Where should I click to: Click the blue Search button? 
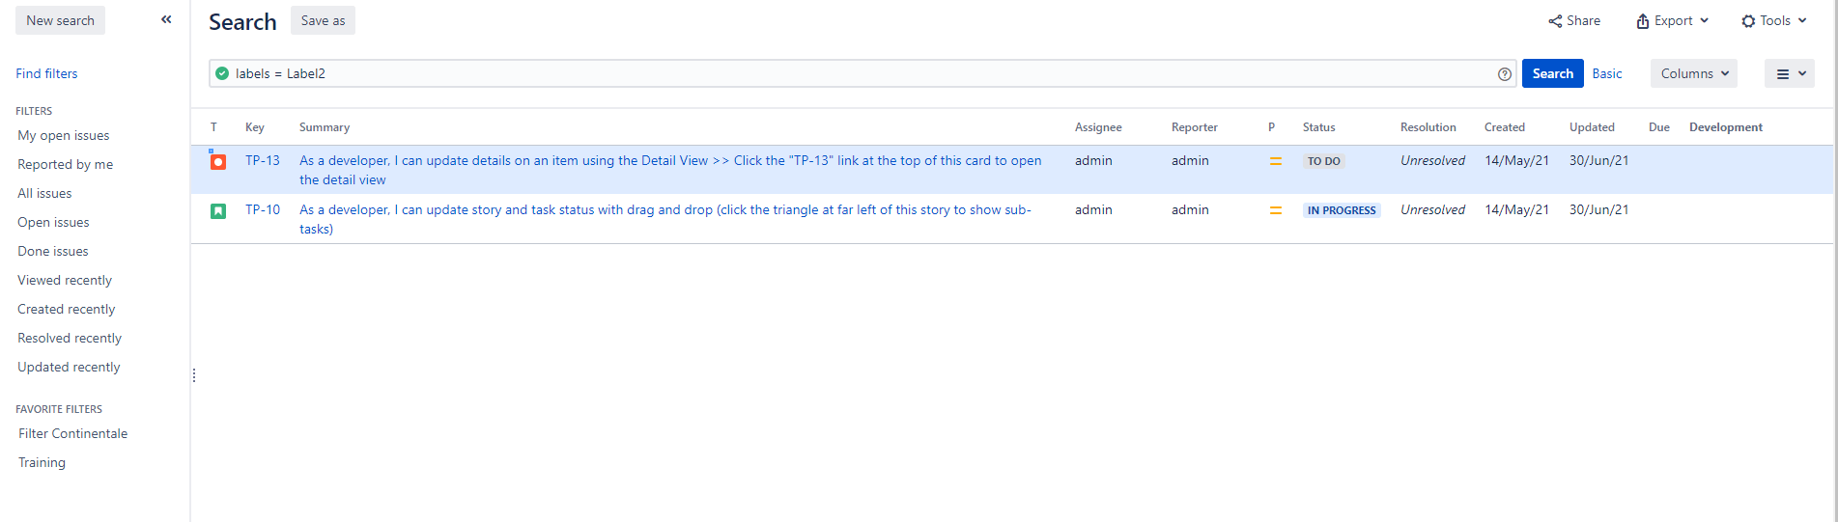pyautogui.click(x=1553, y=73)
